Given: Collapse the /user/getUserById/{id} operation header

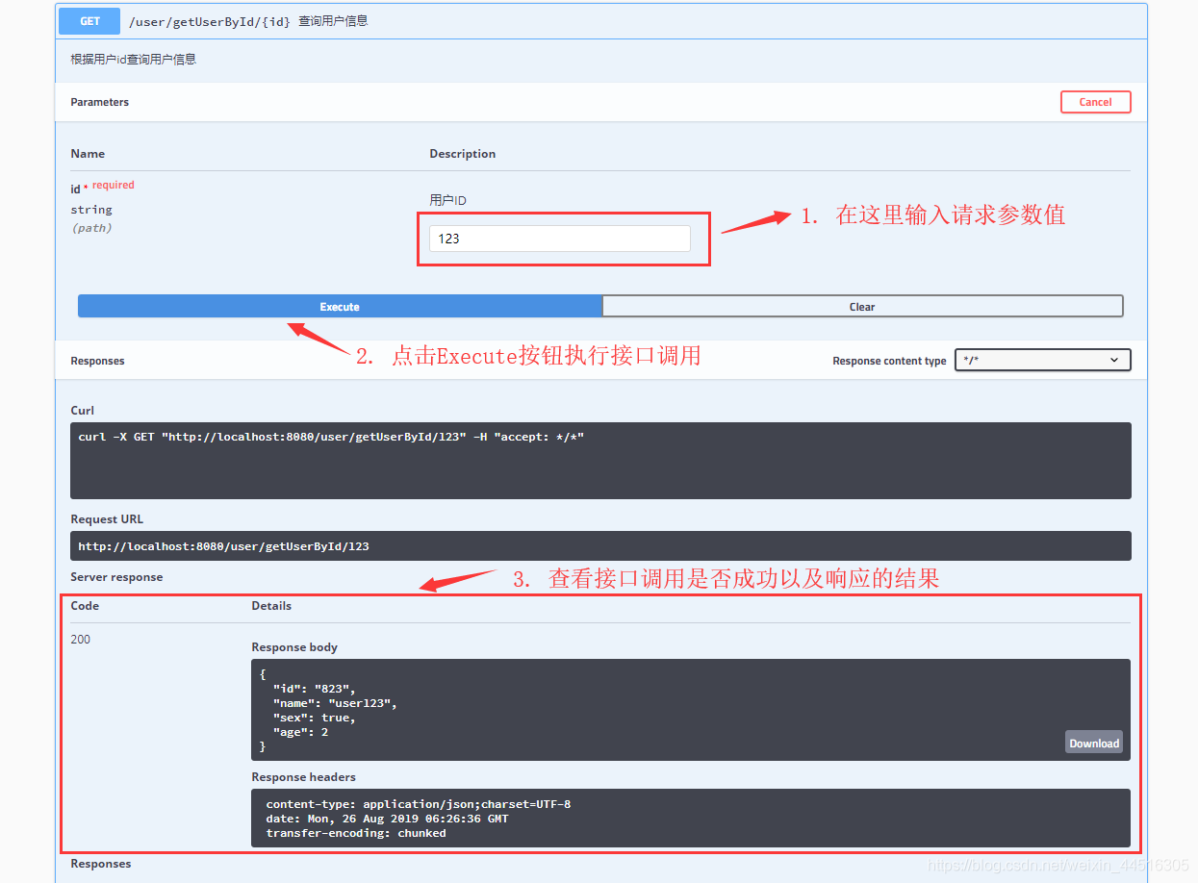Looking at the screenshot, I should (601, 21).
